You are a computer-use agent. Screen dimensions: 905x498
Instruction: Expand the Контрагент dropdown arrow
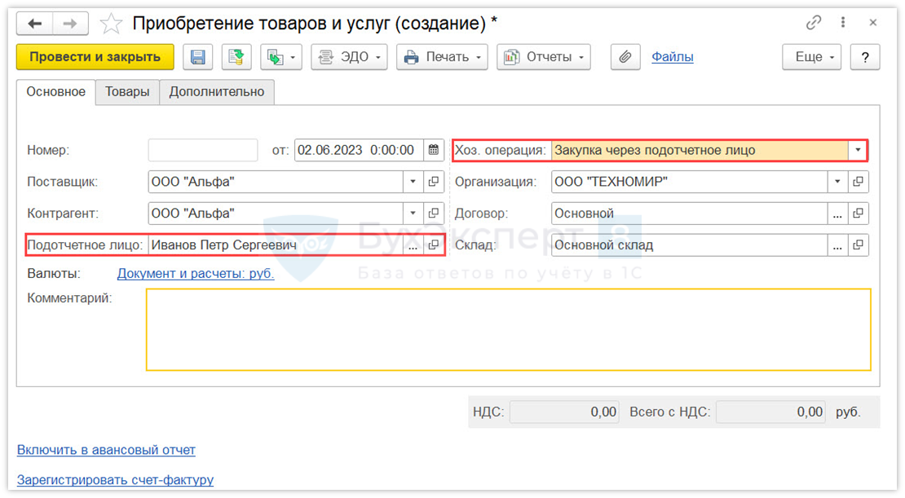(413, 214)
